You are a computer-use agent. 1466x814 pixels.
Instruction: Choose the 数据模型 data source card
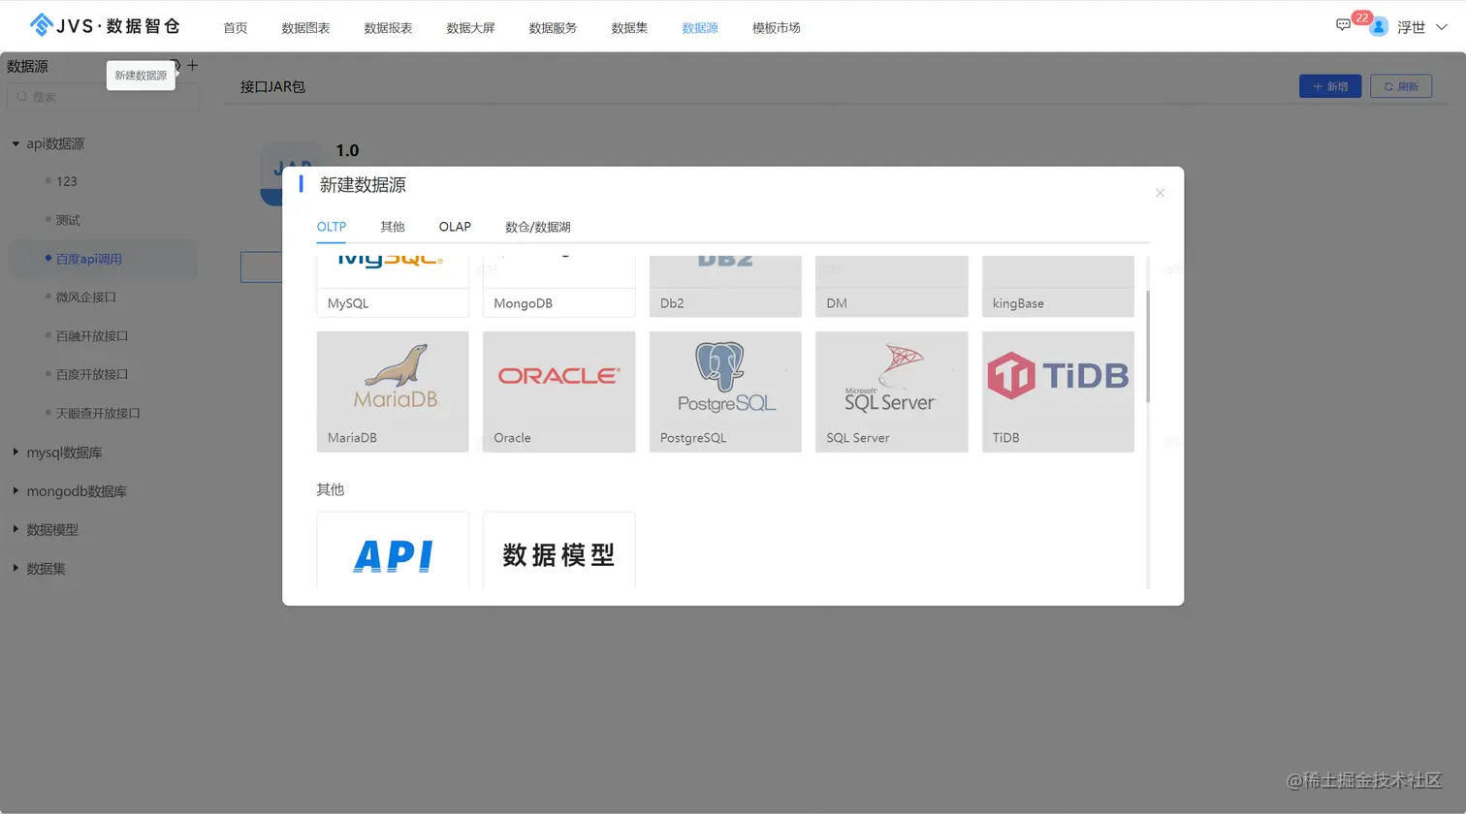[x=558, y=550]
